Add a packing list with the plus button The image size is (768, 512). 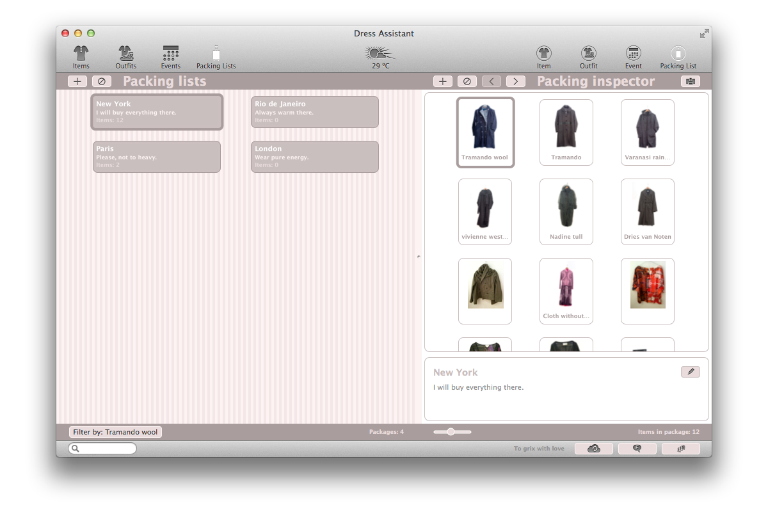pos(77,81)
